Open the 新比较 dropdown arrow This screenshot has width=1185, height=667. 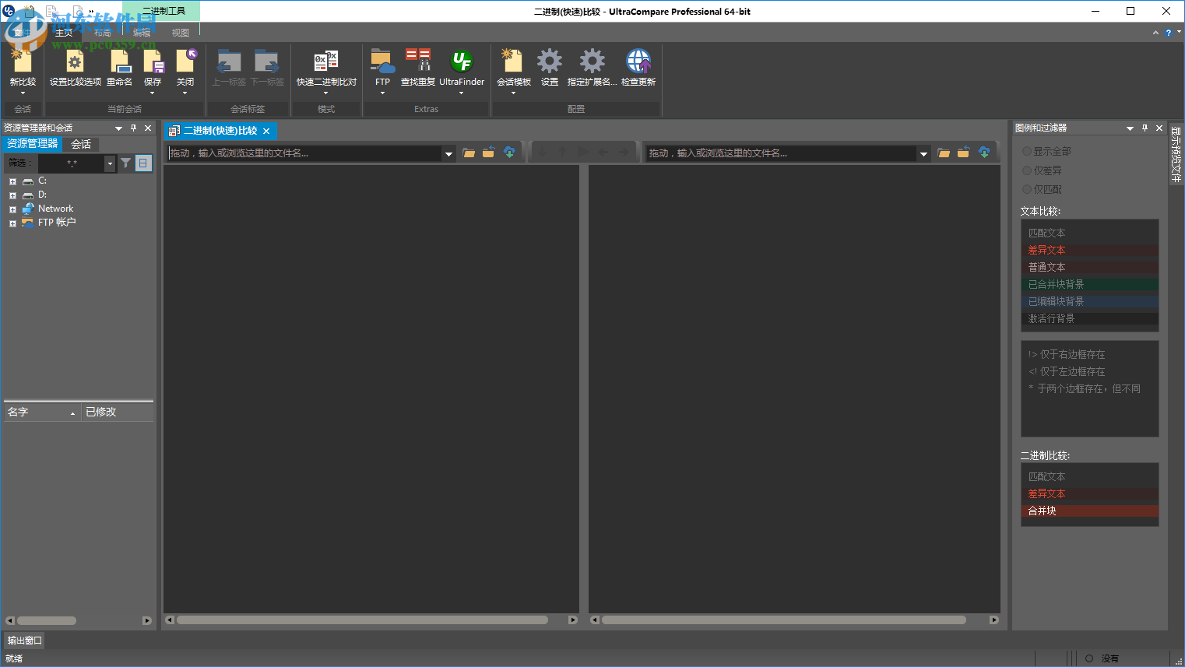coord(23,93)
